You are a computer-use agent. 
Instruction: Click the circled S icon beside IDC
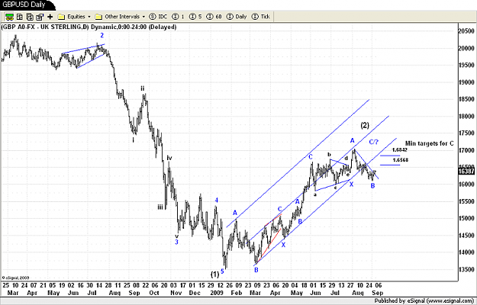(153, 17)
